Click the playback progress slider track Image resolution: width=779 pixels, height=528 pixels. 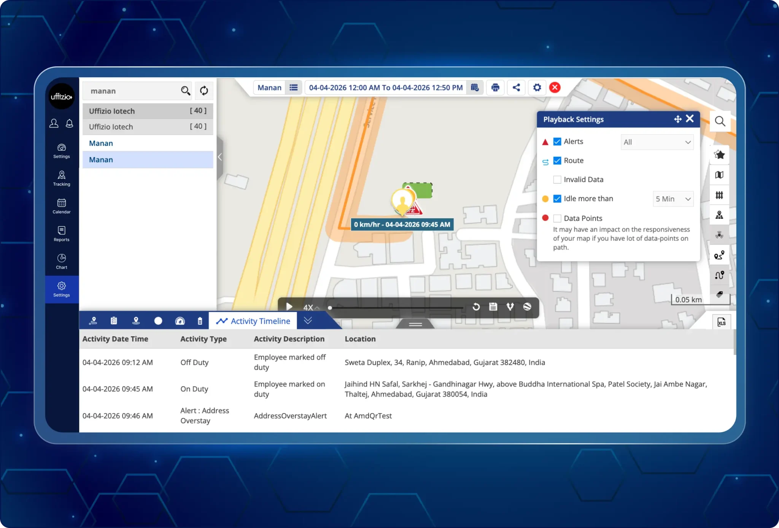(396, 307)
